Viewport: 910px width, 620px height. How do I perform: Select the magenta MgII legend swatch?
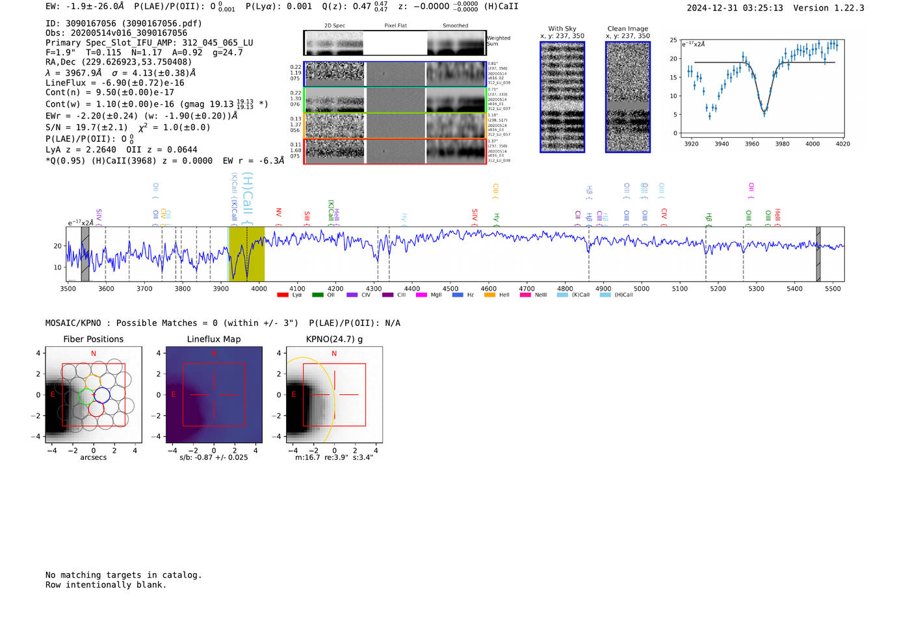coord(422,295)
